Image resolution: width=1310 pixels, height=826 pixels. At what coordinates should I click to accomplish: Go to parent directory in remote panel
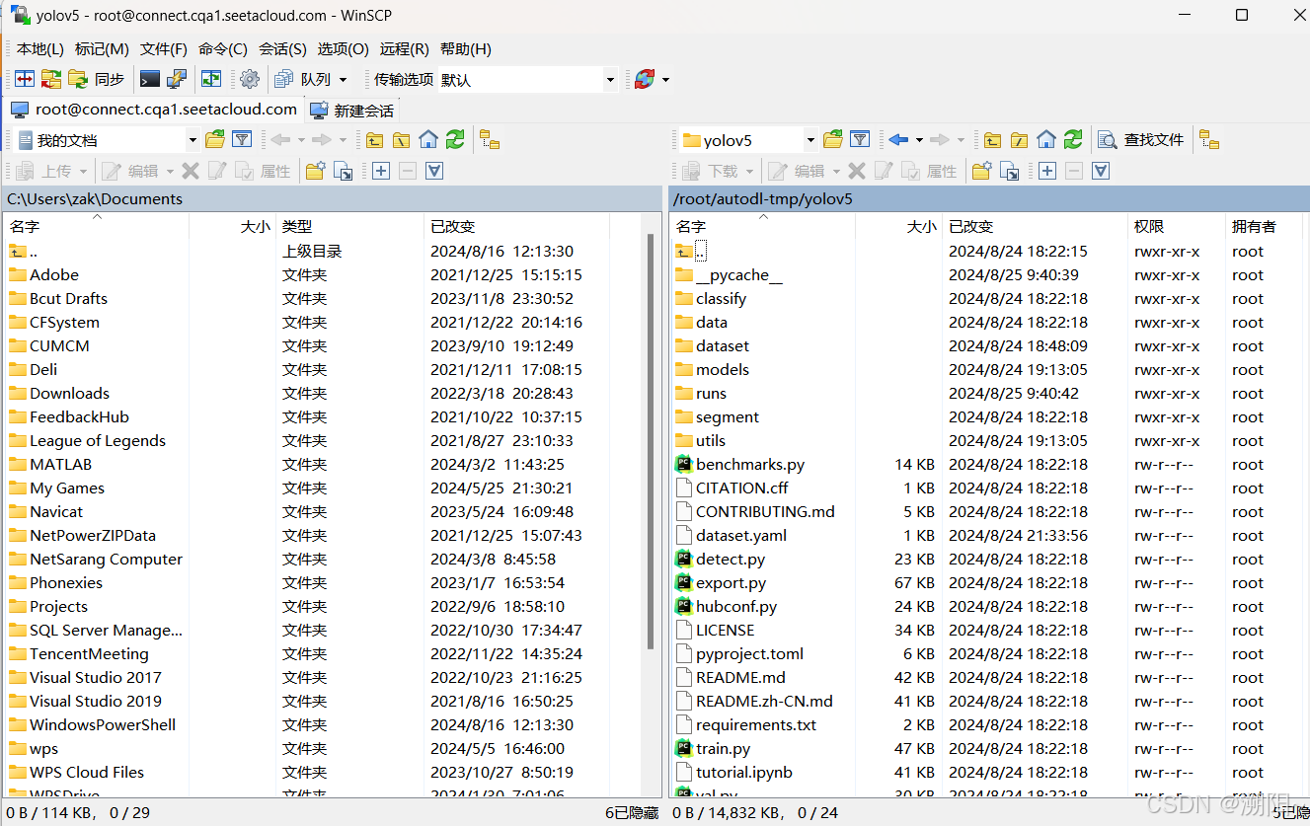click(x=993, y=140)
